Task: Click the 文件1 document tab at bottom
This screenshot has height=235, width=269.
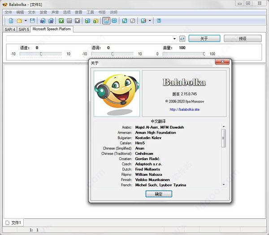Action: pyautogui.click(x=13, y=223)
